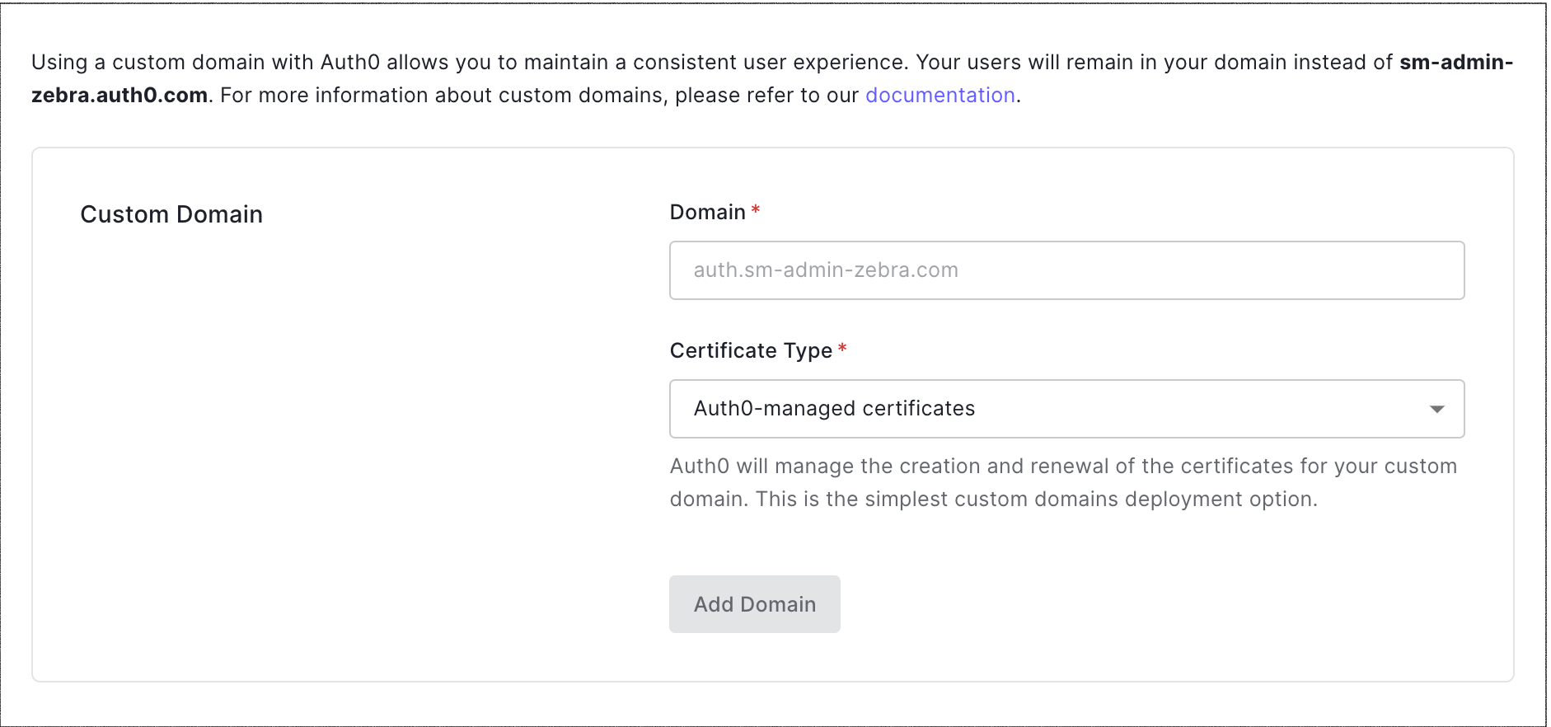The width and height of the screenshot is (1551, 727).
Task: Click the dropdown caret arrow icon
Action: (x=1436, y=409)
